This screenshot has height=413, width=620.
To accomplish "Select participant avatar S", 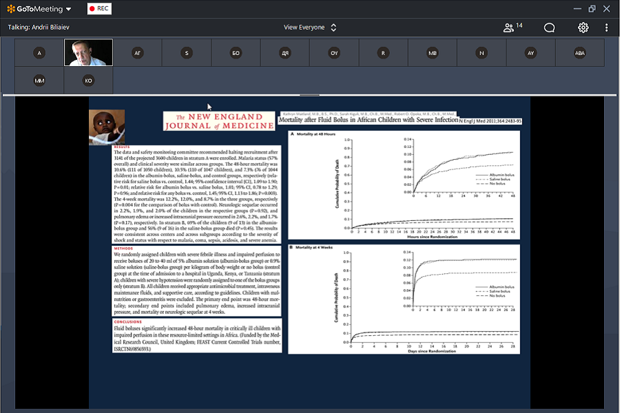I will click(187, 52).
